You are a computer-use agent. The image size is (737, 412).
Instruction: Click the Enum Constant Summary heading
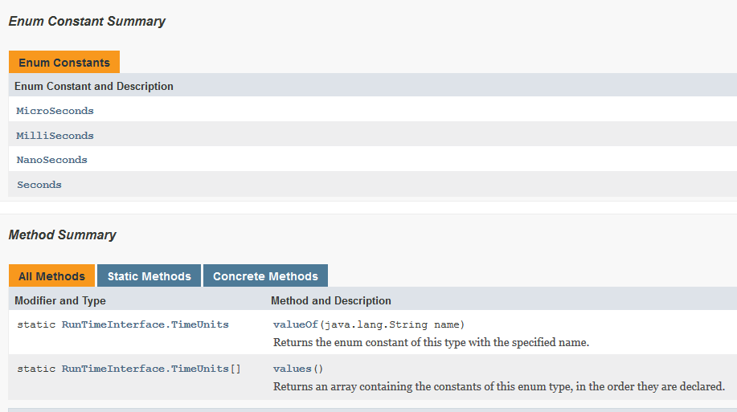[x=87, y=21]
